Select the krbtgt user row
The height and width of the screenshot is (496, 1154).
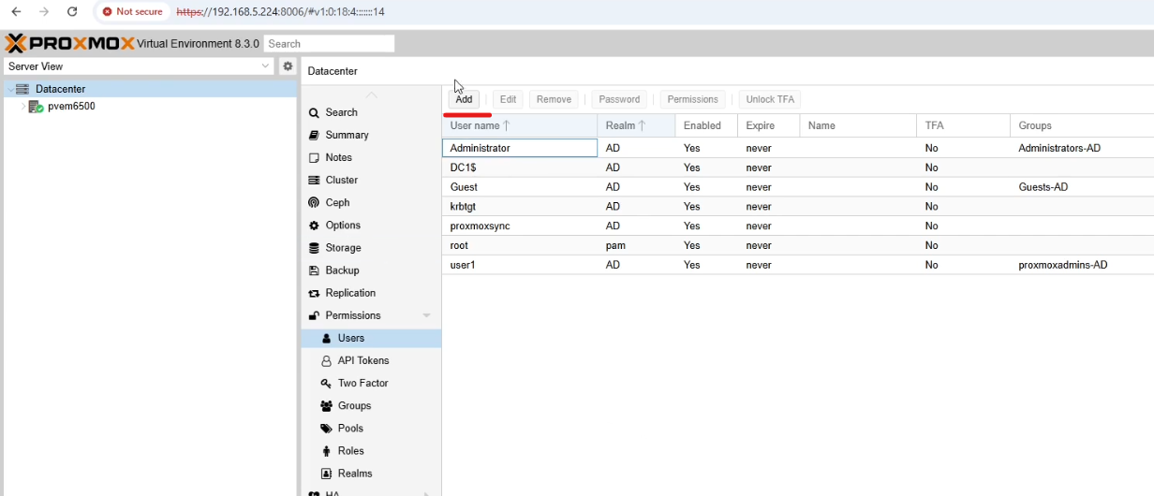(798, 207)
